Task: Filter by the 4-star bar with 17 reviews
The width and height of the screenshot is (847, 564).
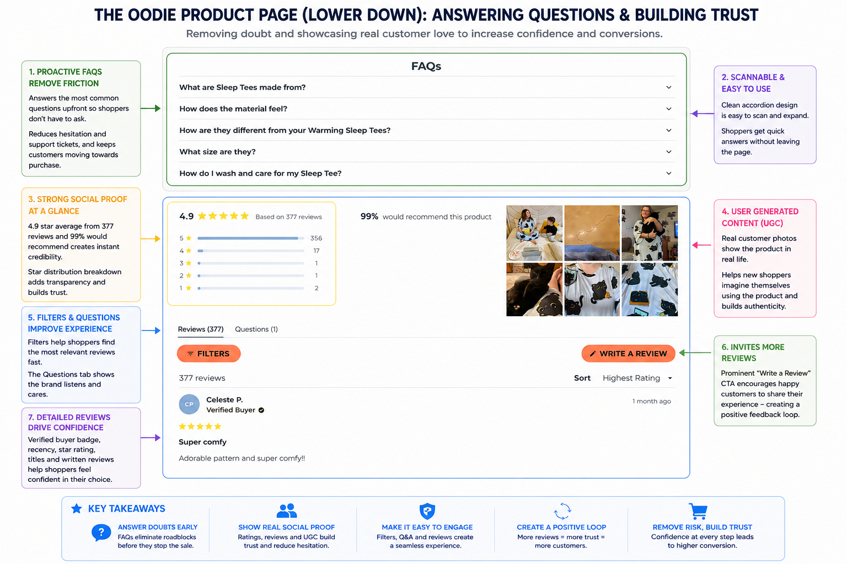Action: (251, 251)
